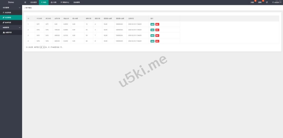Open the 帮助中心 help center menu
The image size is (283, 138).
(x=65, y=2)
